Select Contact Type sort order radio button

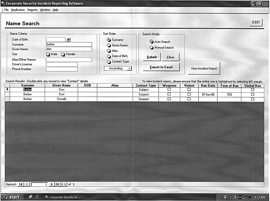(x=109, y=62)
